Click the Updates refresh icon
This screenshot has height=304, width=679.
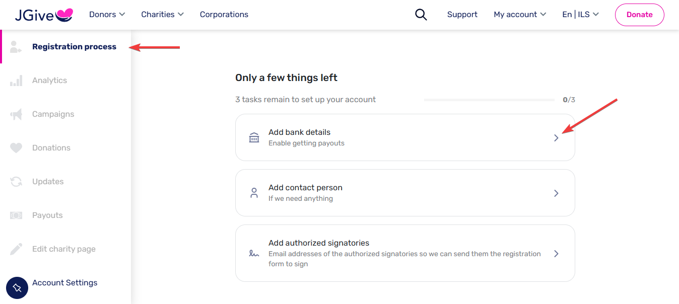16,182
